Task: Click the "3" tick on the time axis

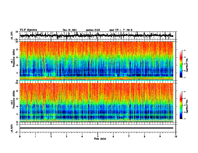Action: click(66, 136)
